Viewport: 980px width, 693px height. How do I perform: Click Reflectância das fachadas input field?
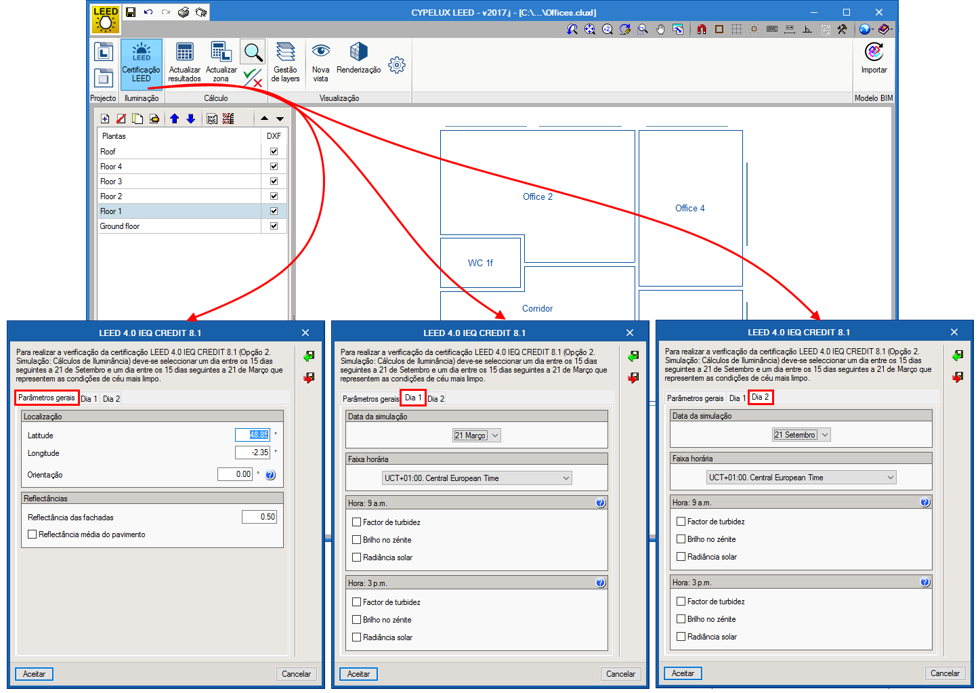pos(259,517)
